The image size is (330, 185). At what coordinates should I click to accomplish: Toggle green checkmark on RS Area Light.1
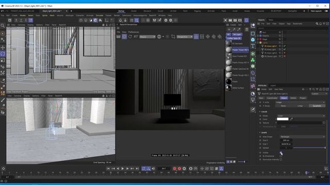coord(285,46)
